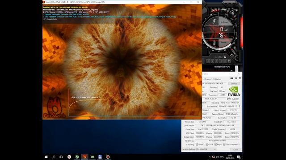
Task: Click the GPU Clock value field
Action: click(200, 133)
